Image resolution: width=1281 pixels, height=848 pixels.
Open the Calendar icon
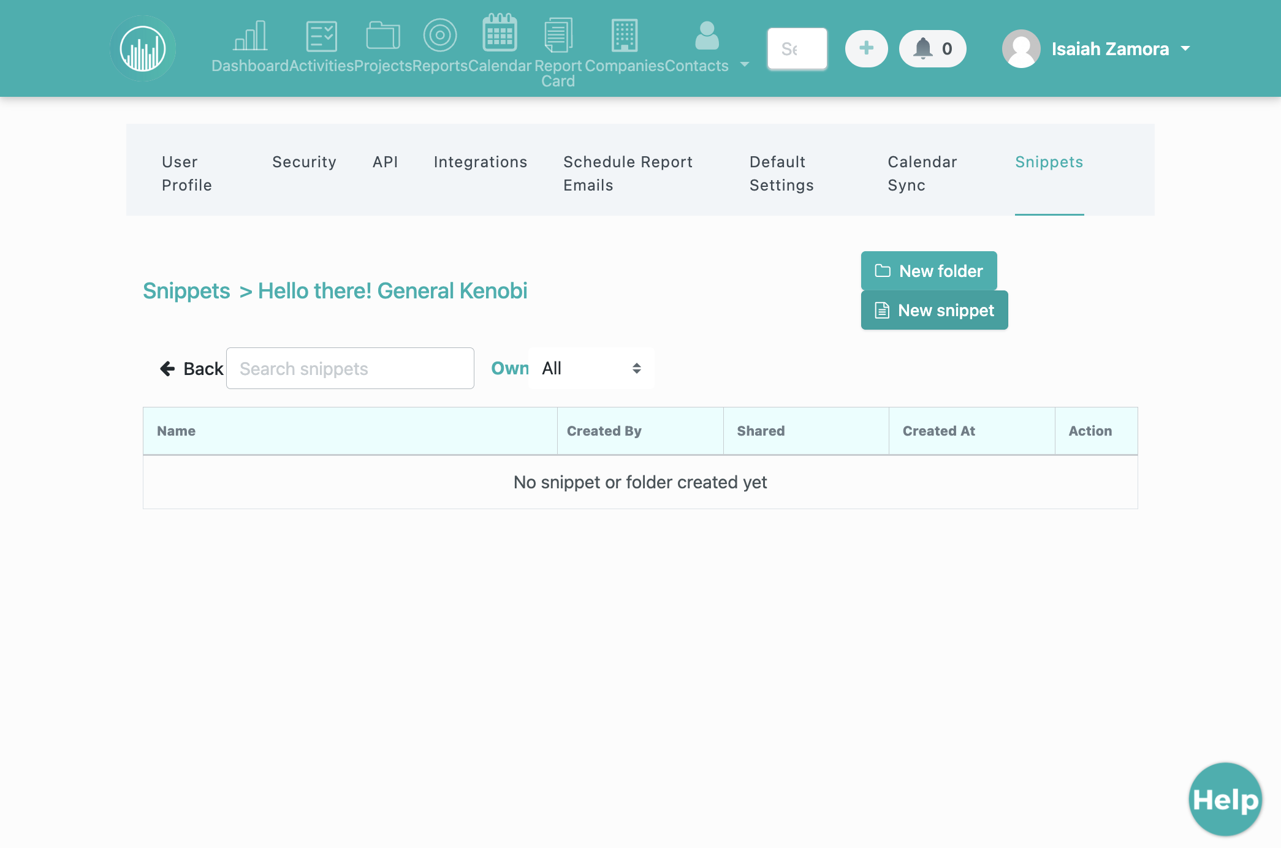point(500,32)
